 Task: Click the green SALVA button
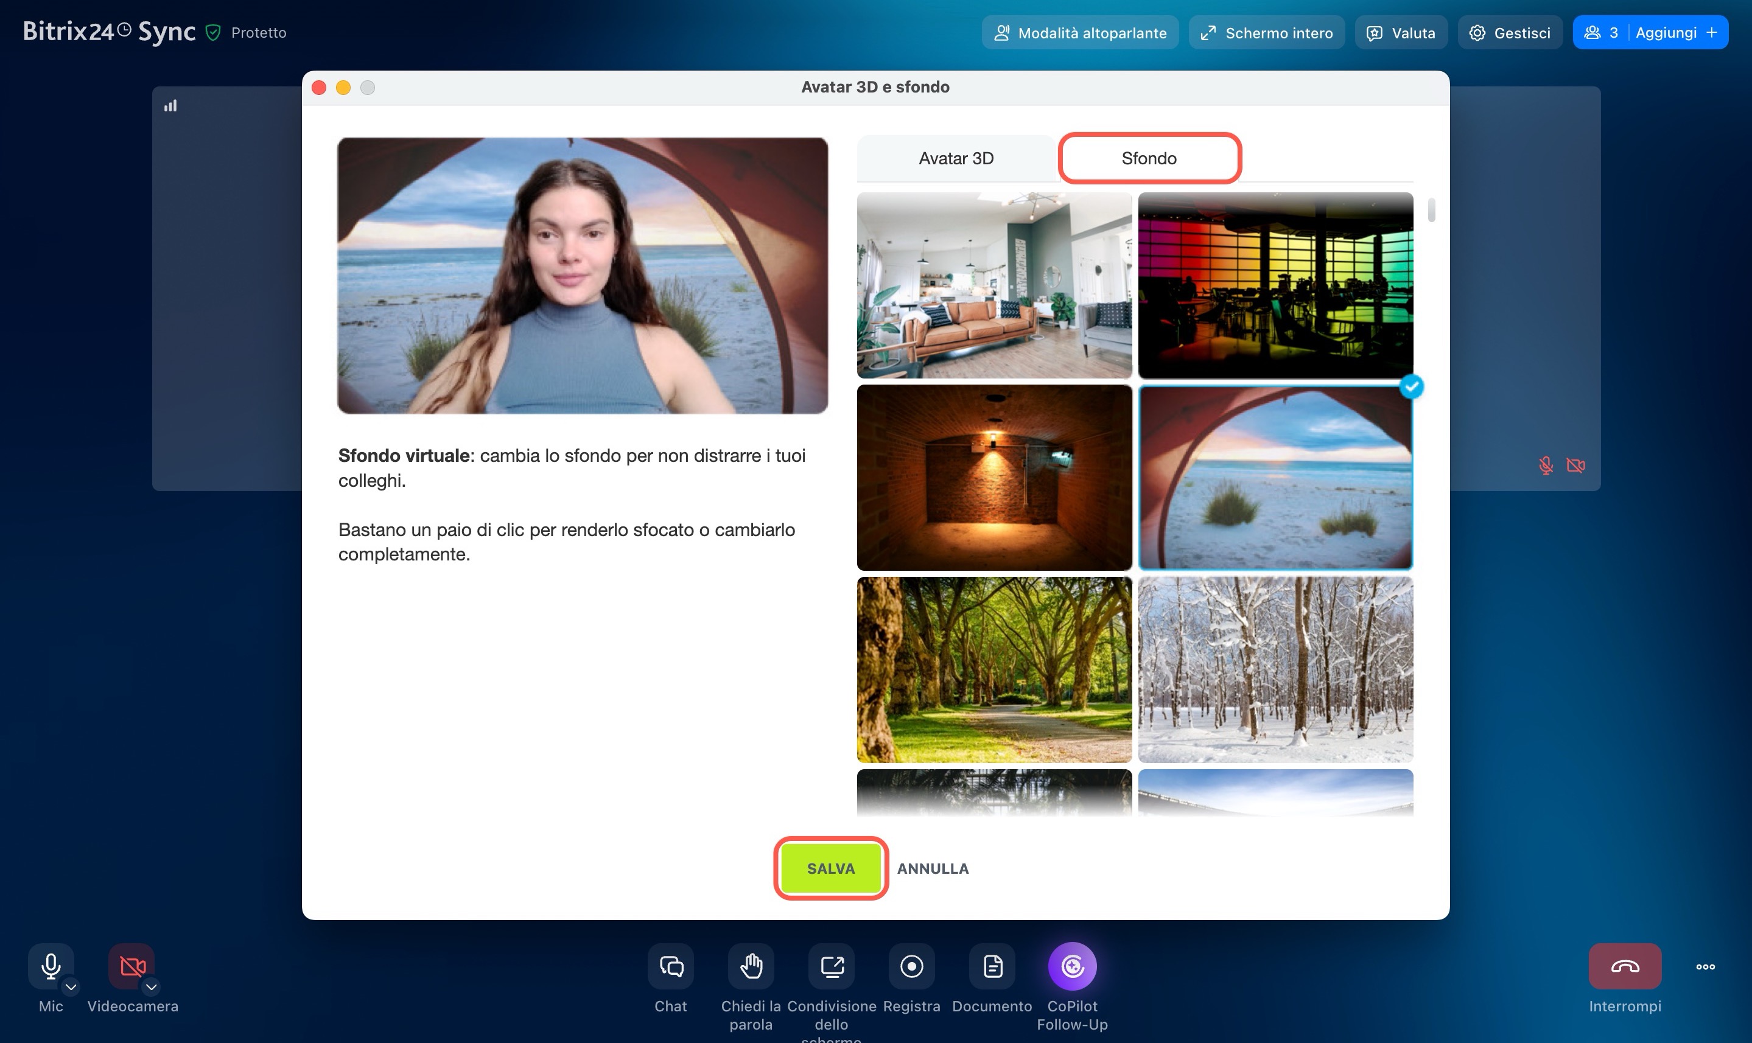[x=830, y=868]
